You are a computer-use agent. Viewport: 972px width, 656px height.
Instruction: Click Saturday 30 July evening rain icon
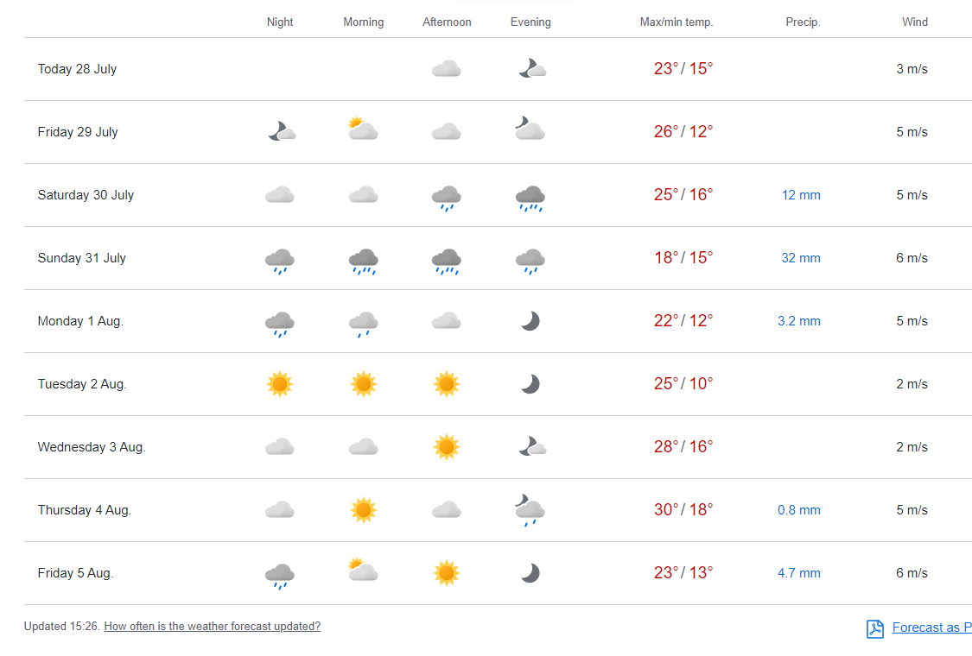pyautogui.click(x=530, y=199)
